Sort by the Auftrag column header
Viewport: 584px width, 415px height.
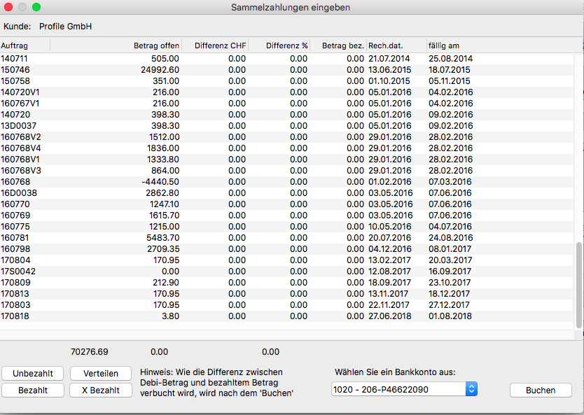point(25,45)
